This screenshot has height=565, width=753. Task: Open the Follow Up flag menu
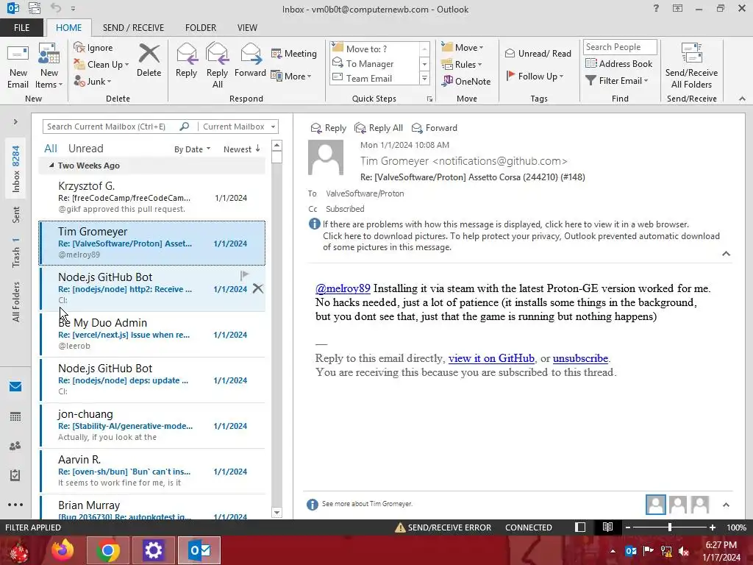[x=535, y=76]
